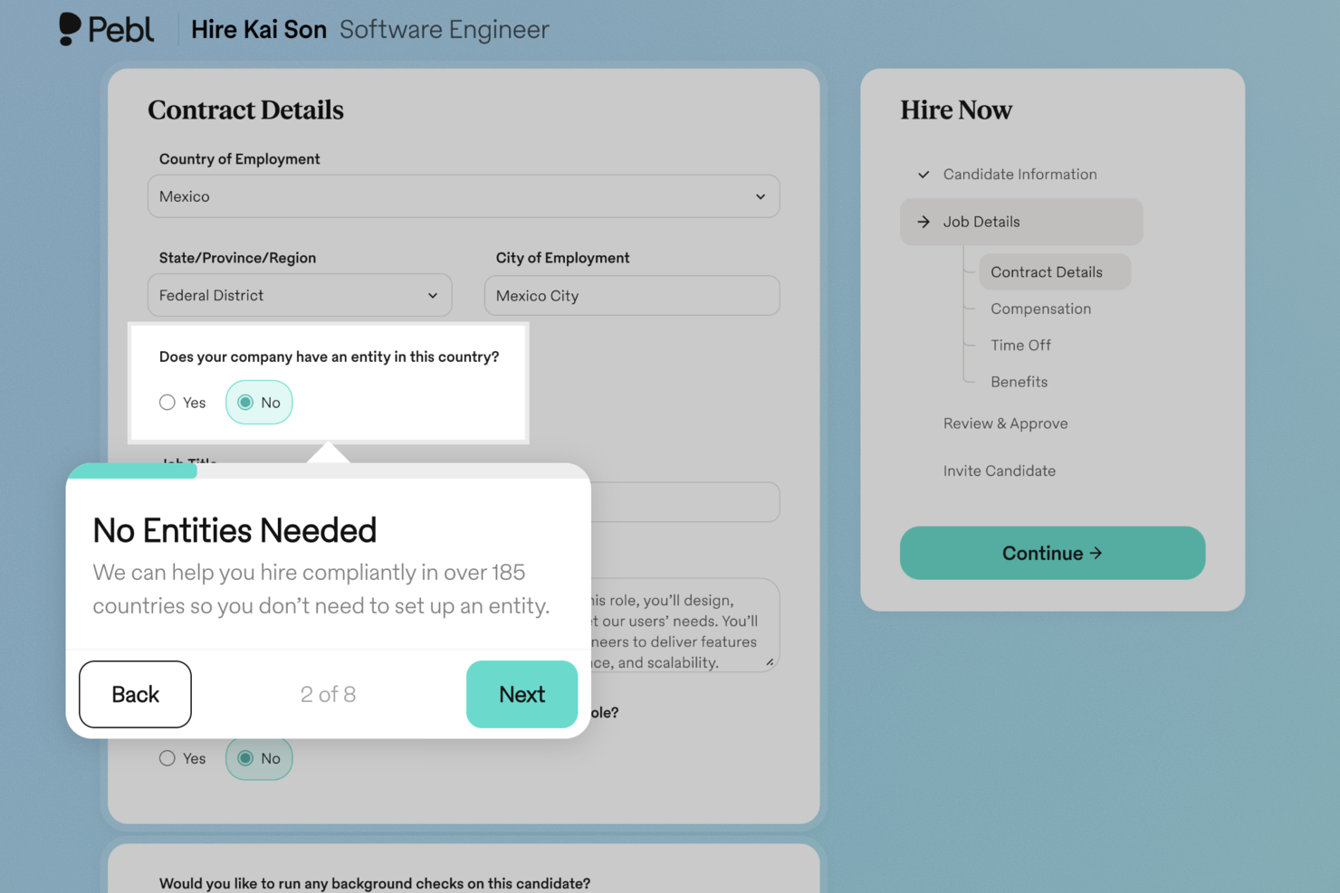
Task: Click the tour progress bar
Action: 328,470
